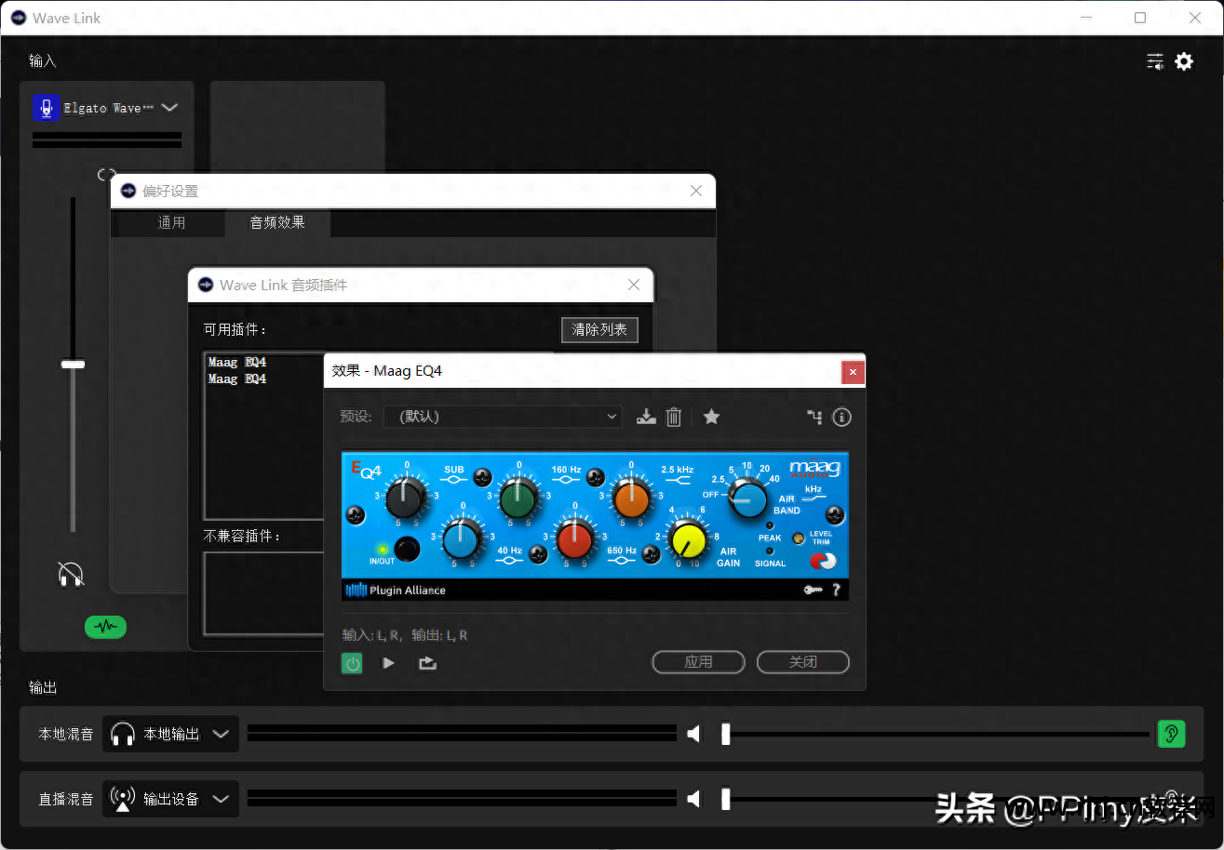
Task: Click the red 650 Hz knob
Action: tap(575, 538)
